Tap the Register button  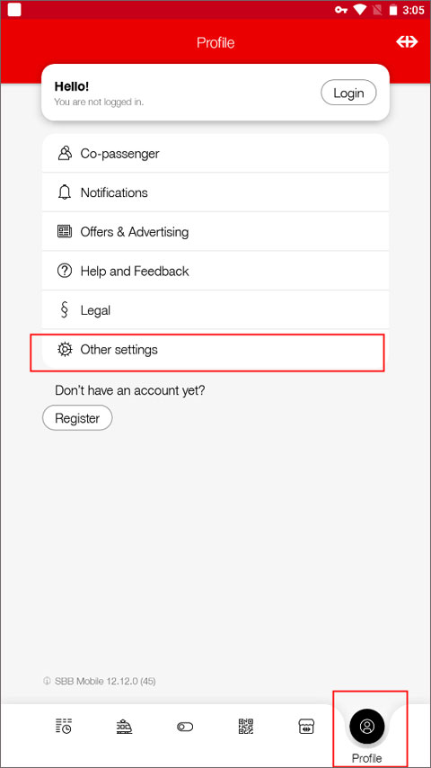(x=77, y=418)
